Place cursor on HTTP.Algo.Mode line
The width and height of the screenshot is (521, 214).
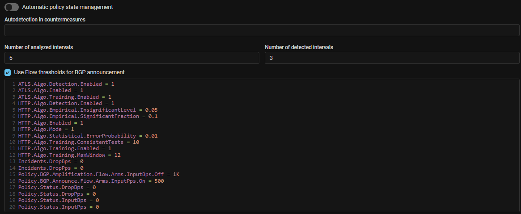(x=46, y=129)
